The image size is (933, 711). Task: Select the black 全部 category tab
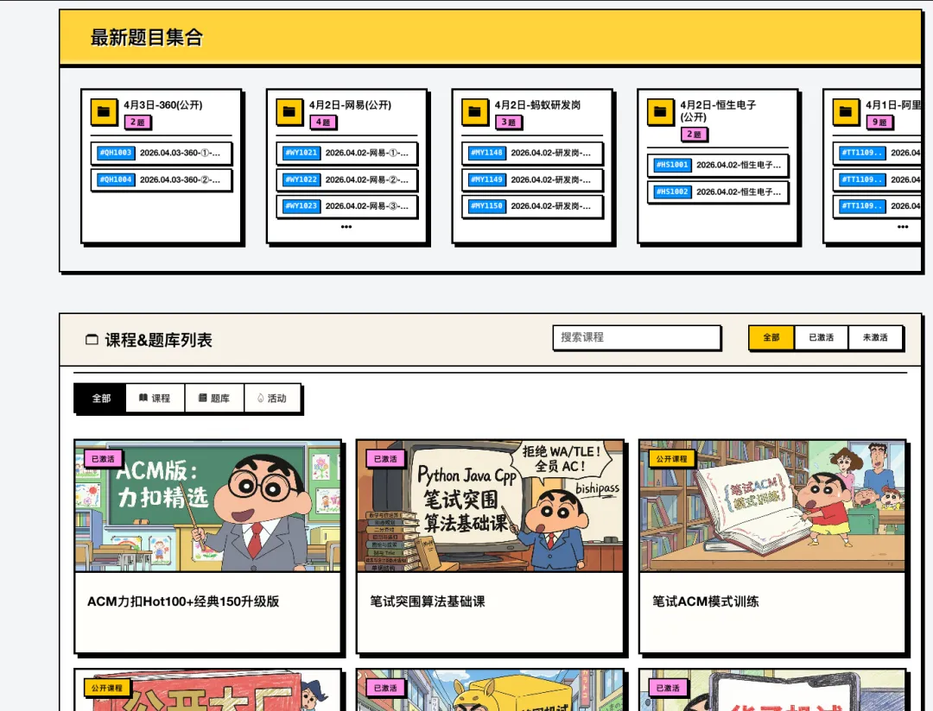(x=100, y=399)
